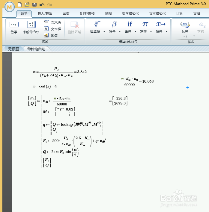Click the output value 2679.3
The height and width of the screenshot is (212, 209).
[120, 103]
